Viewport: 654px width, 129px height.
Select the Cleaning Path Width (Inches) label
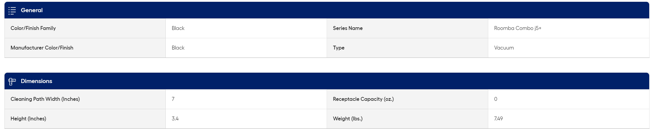45,99
